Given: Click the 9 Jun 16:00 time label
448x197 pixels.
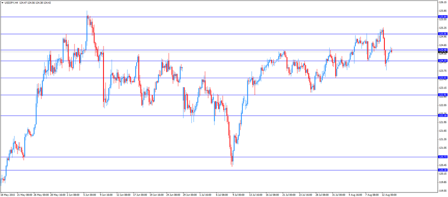Looking at the screenshot, I should (x=107, y=195).
